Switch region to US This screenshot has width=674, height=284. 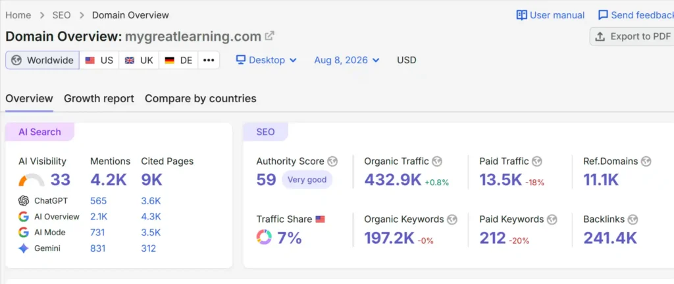click(x=99, y=60)
